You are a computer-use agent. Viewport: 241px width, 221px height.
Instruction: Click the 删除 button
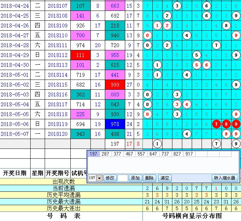149,178
